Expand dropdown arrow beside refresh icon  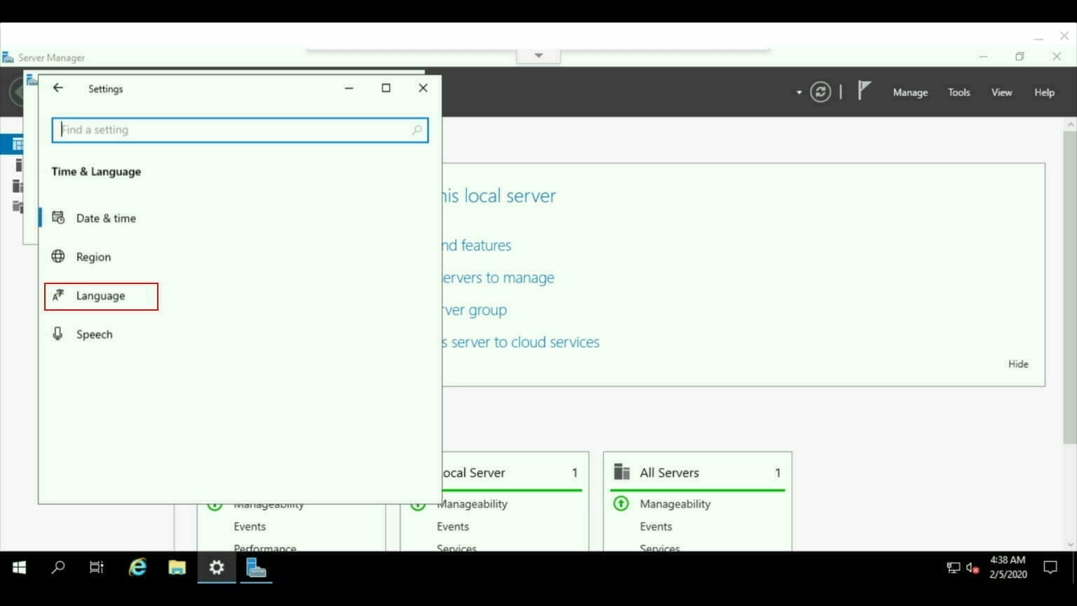tap(799, 93)
